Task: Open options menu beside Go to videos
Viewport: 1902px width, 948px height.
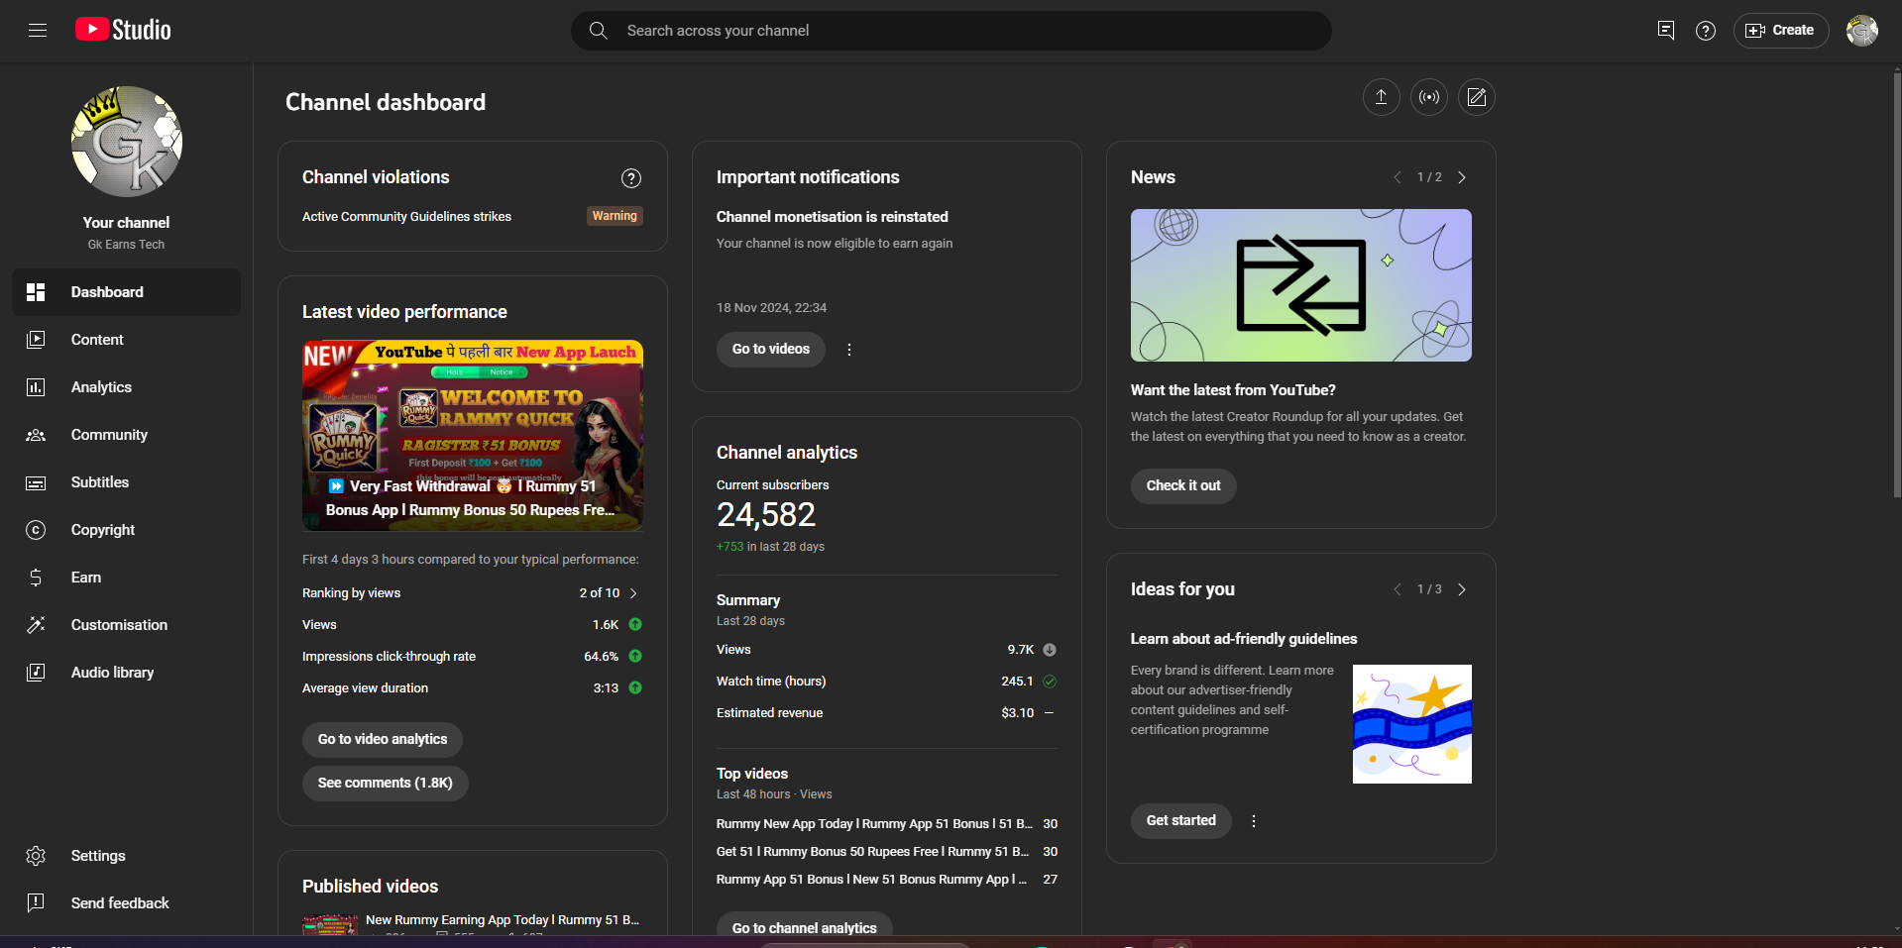Action: click(849, 350)
